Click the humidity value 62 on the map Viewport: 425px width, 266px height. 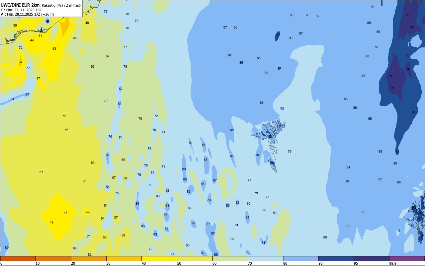click(x=90, y=255)
